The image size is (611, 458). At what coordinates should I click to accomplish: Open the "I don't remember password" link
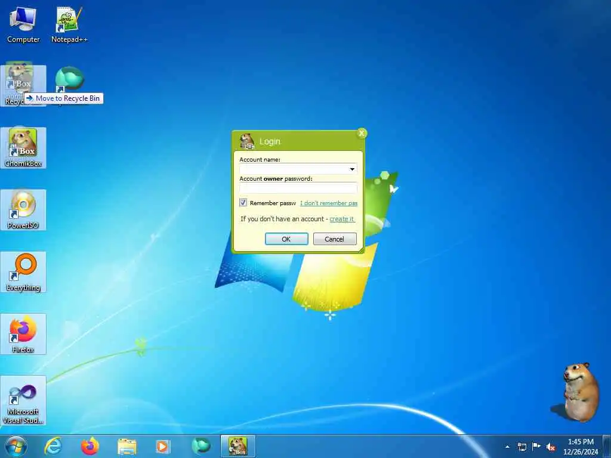pos(329,203)
